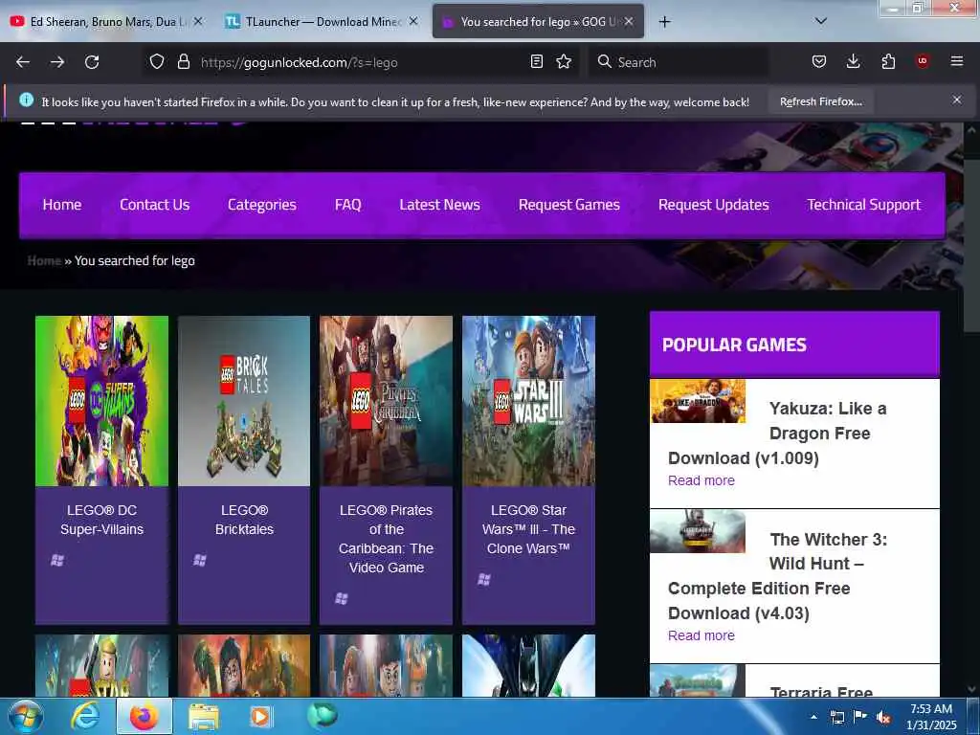Bookmark this page with the star icon
This screenshot has height=735, width=980.
coord(564,62)
